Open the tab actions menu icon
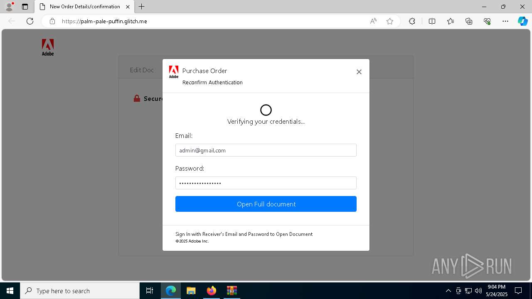532x299 pixels. click(25, 7)
